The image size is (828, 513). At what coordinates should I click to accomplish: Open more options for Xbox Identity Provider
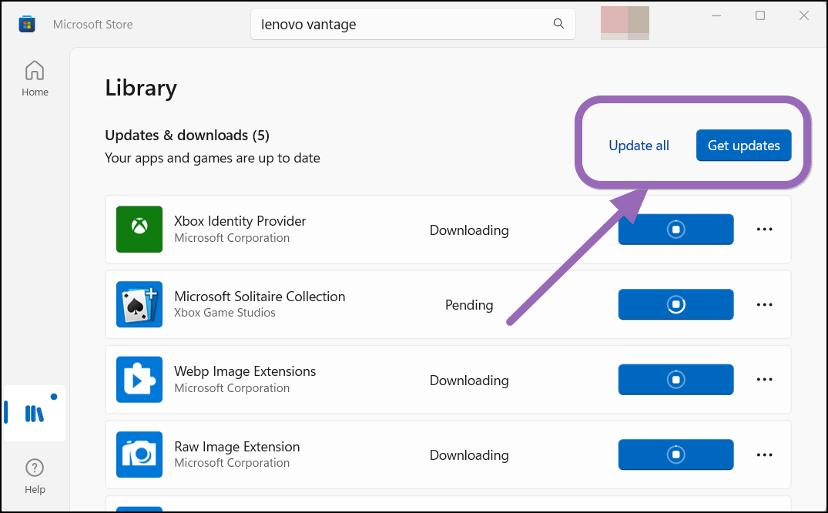click(x=764, y=229)
